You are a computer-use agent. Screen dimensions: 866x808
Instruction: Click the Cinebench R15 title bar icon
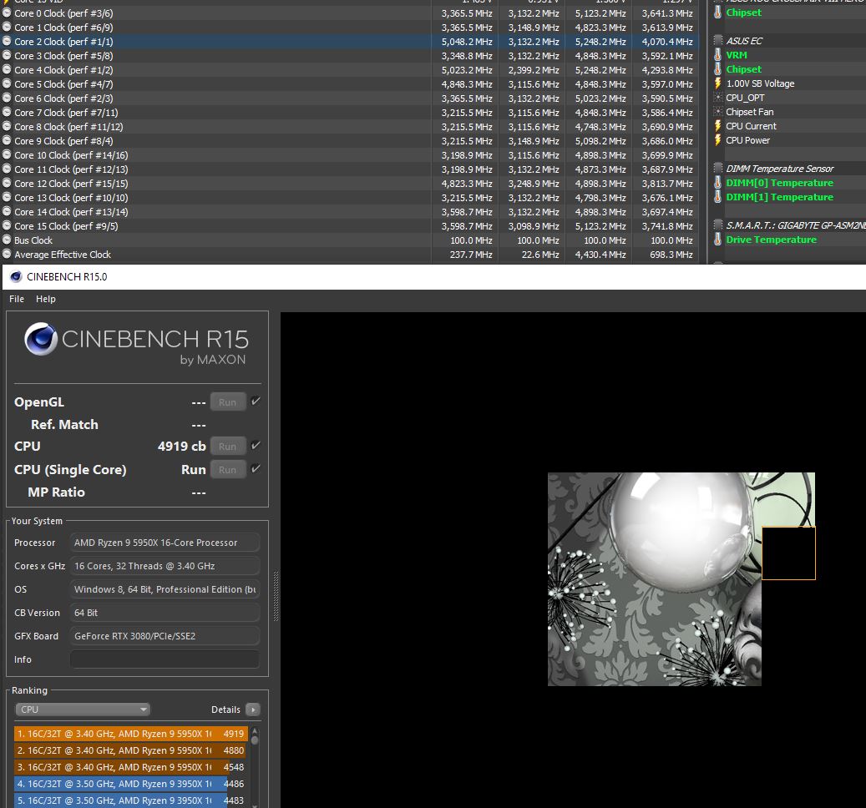tap(16, 277)
